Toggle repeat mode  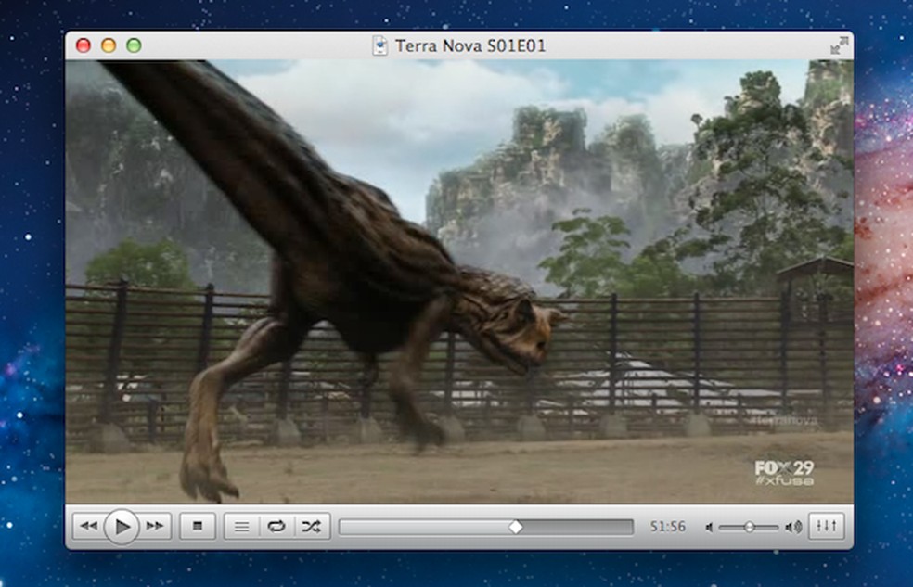(276, 527)
